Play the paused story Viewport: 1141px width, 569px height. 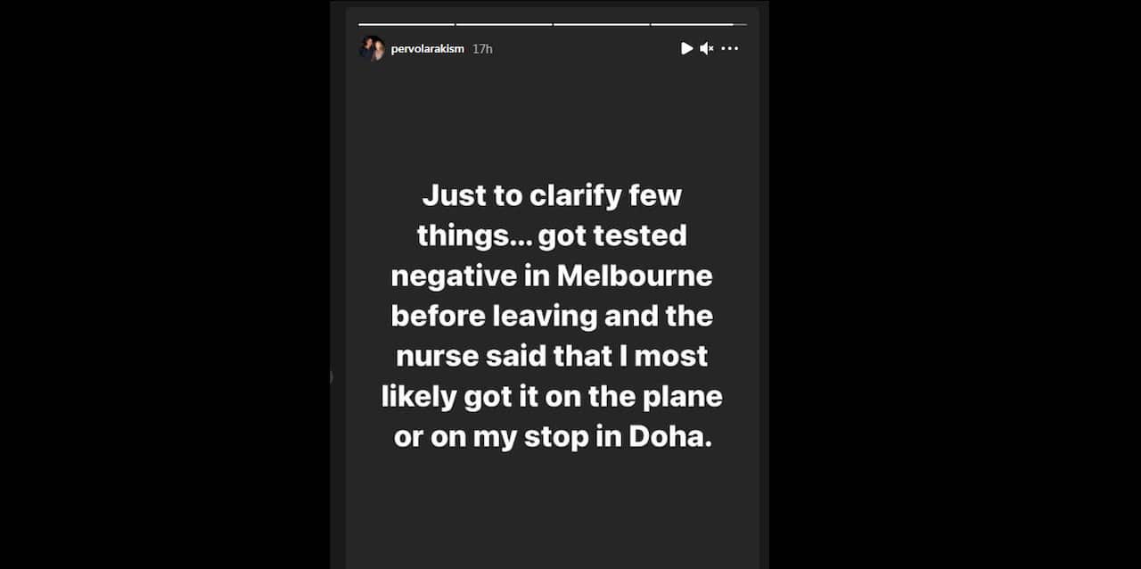(x=686, y=48)
